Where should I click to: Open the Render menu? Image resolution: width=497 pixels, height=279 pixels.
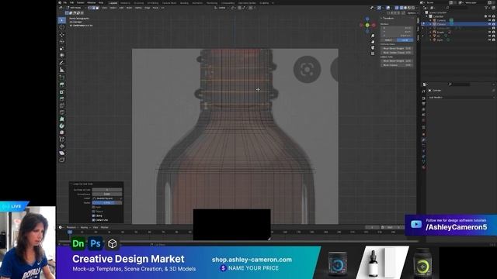point(81,2)
